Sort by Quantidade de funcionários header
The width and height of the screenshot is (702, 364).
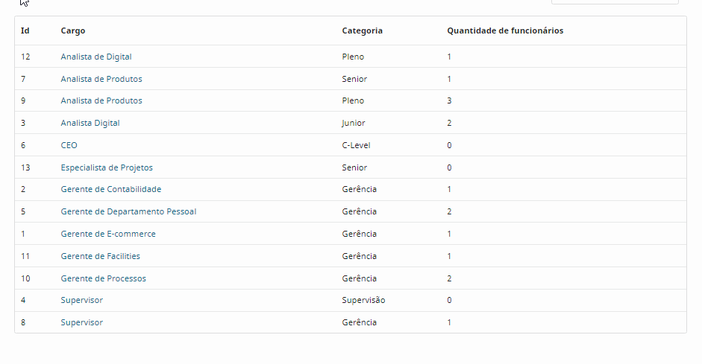tap(505, 31)
